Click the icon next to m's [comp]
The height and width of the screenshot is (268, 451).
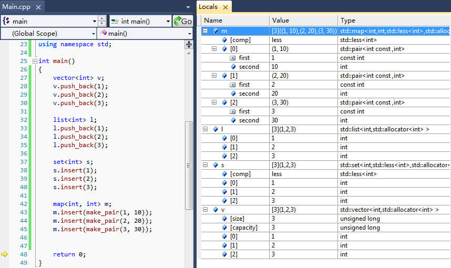[224, 40]
